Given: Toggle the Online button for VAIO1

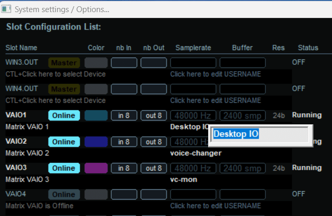Looking at the screenshot, I should coord(64,115).
